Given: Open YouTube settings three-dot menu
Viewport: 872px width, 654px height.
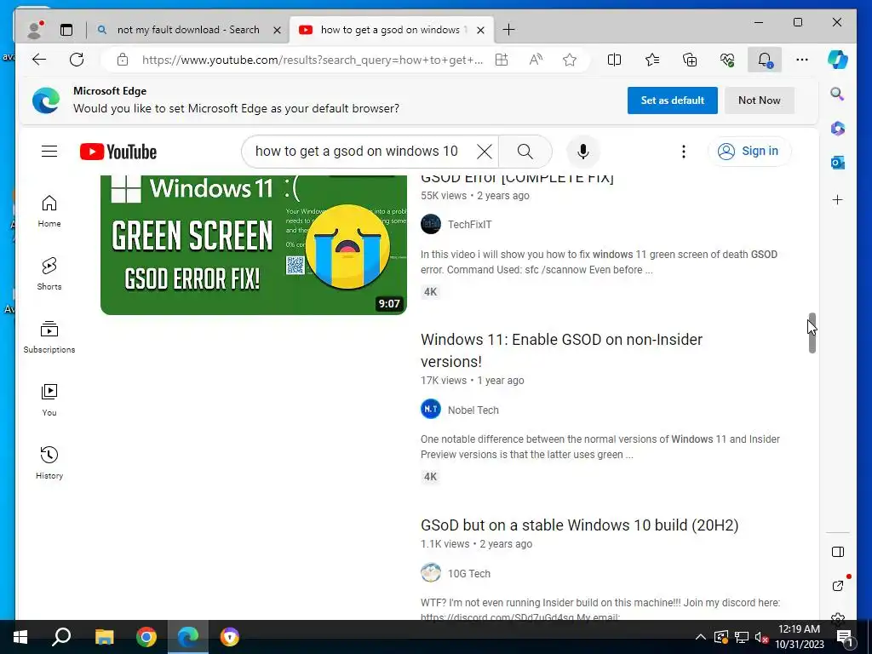Looking at the screenshot, I should tap(684, 152).
